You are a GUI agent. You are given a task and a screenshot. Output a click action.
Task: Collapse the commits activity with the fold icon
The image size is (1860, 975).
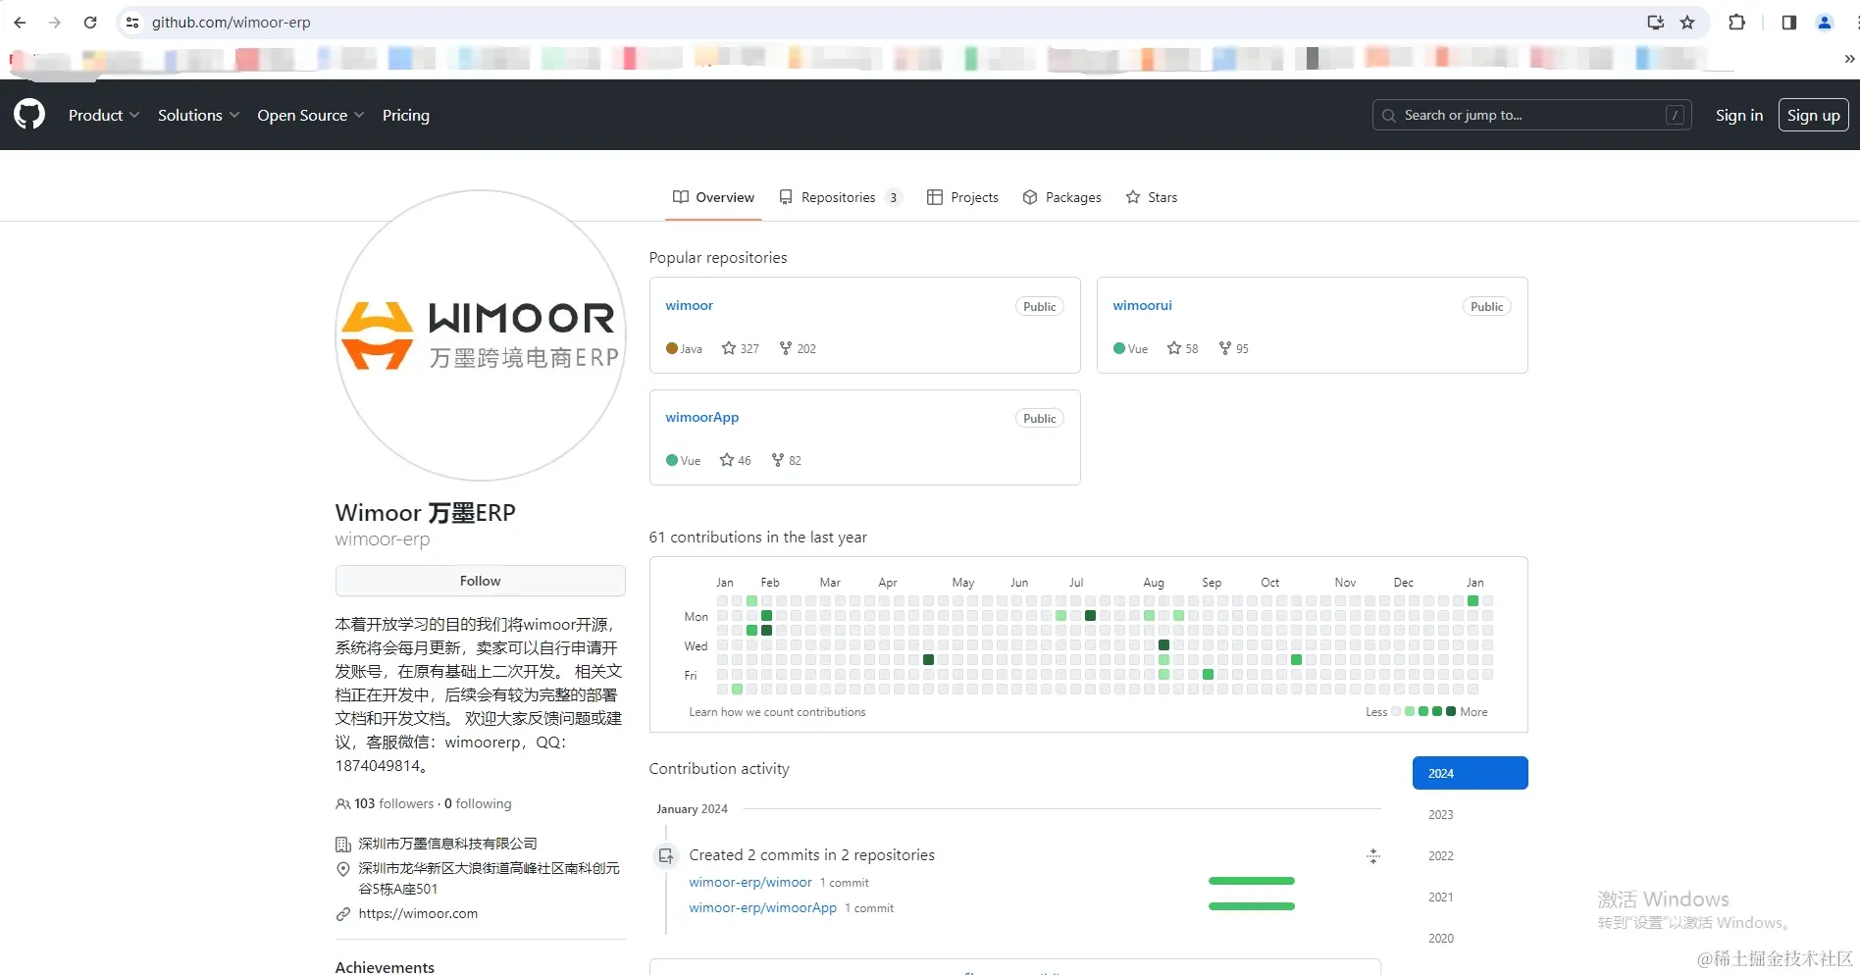coord(1373,856)
